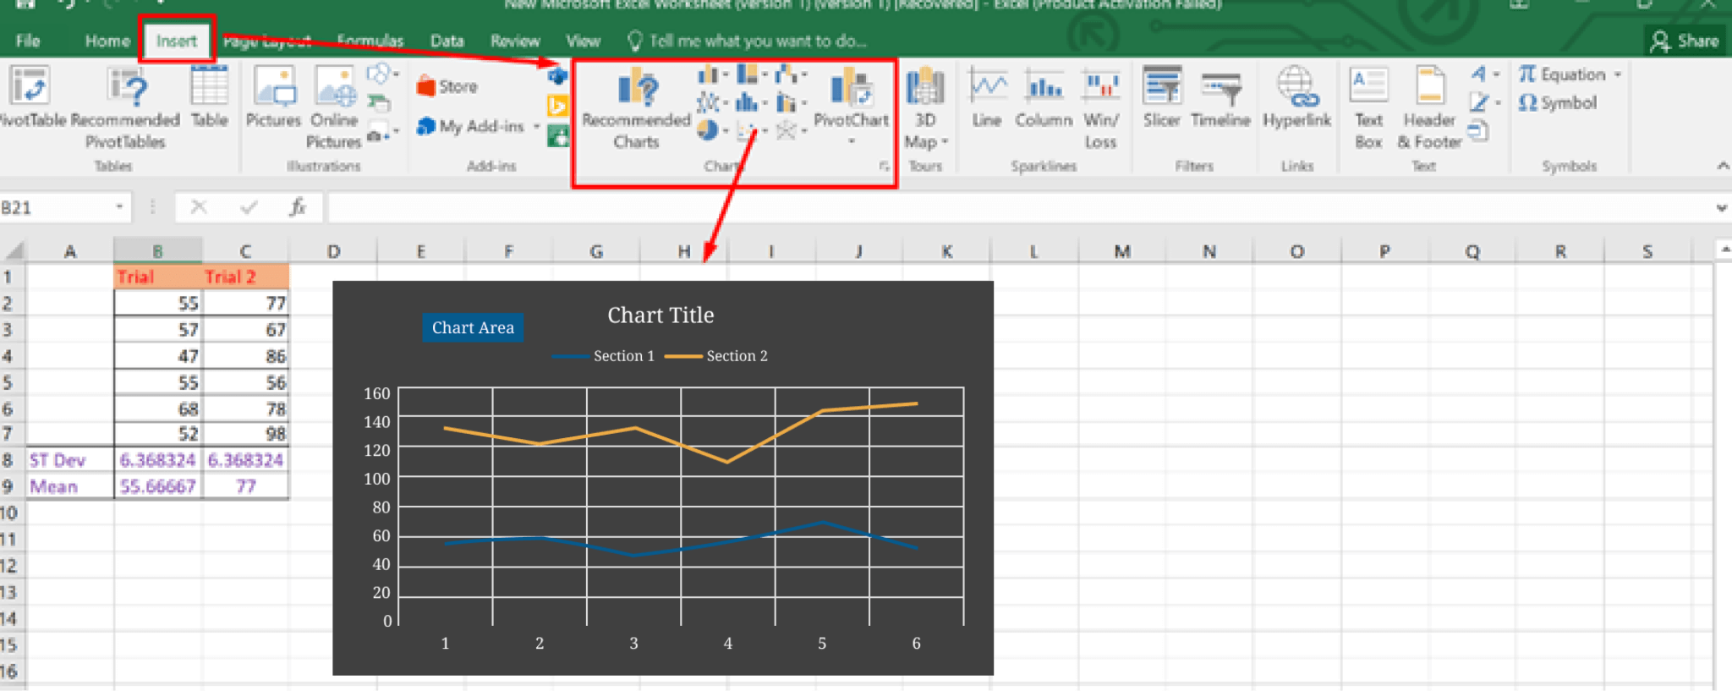Insert a Line sparkline
The height and width of the screenshot is (691, 1732).
tap(987, 97)
